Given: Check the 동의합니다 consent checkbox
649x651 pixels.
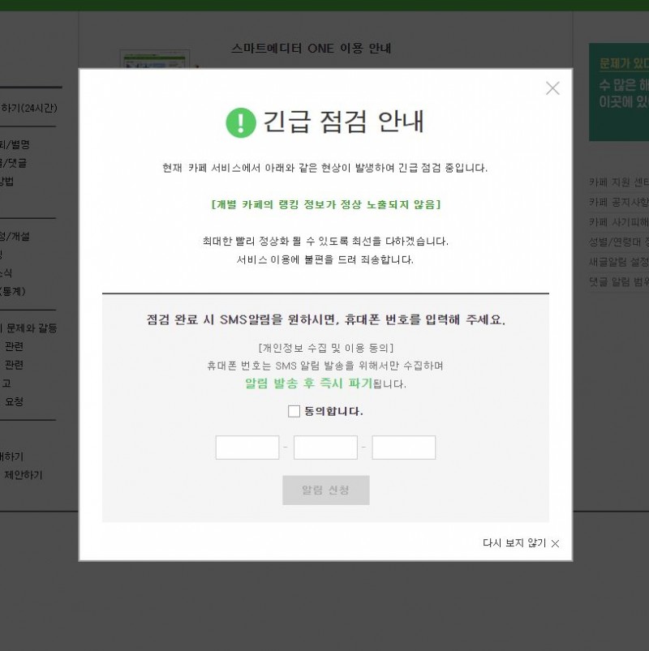Looking at the screenshot, I should point(294,411).
